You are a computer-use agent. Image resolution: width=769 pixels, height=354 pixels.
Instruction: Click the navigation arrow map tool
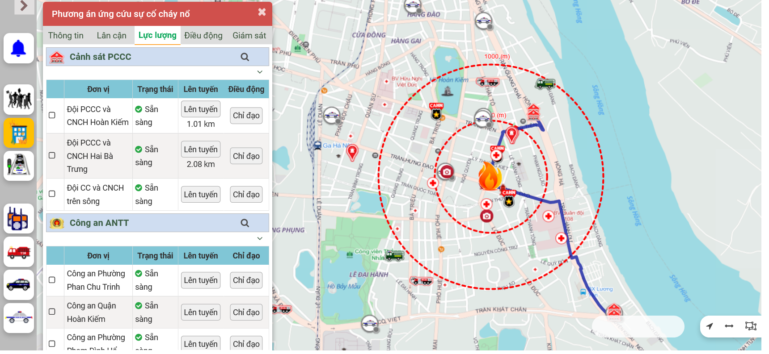click(710, 326)
